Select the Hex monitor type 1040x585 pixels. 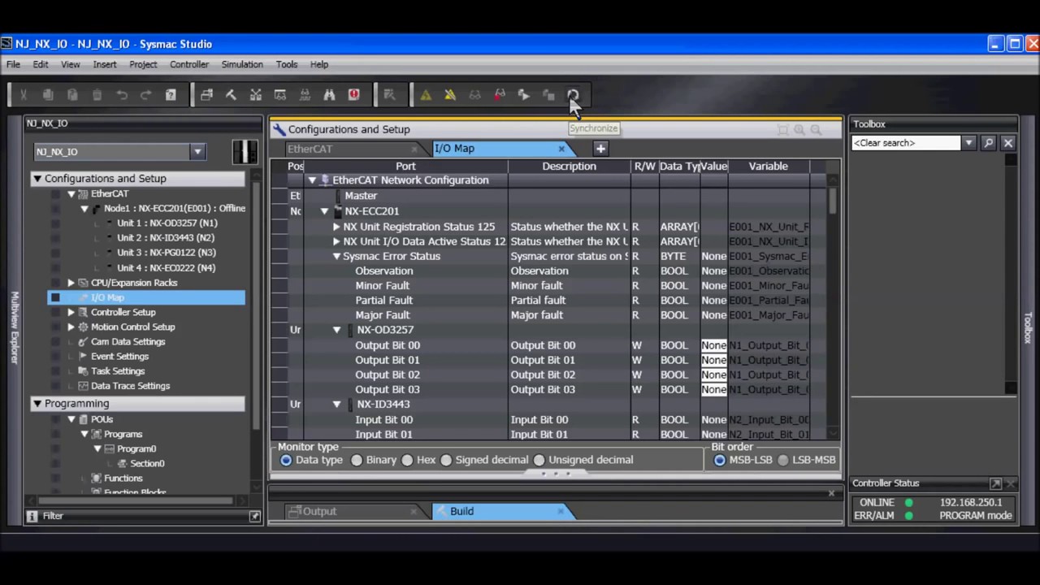(x=407, y=460)
